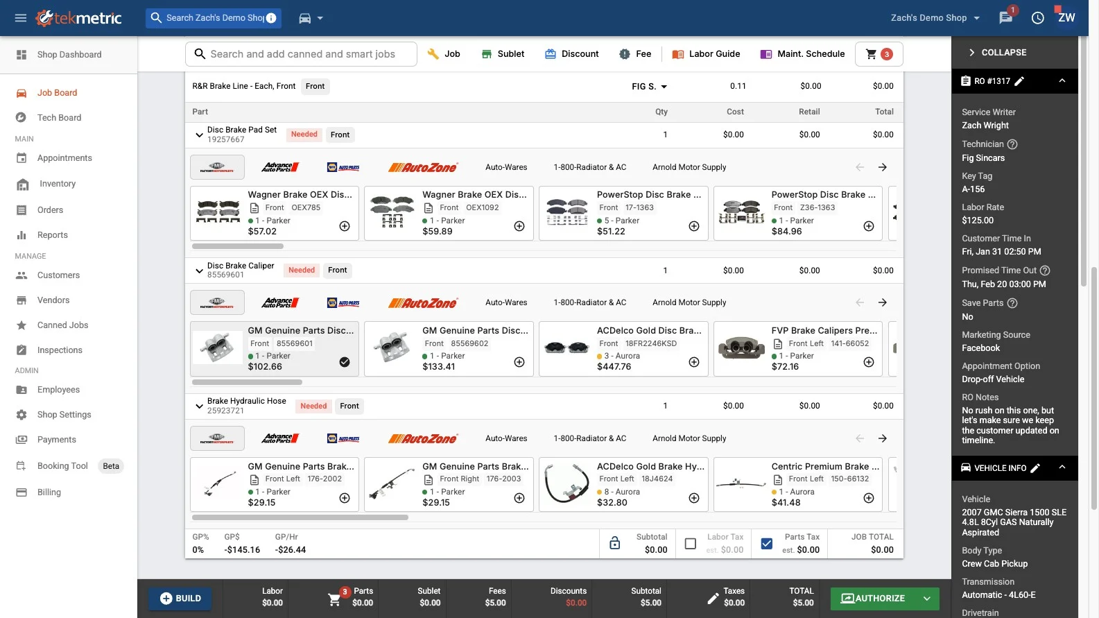Add PowerStop Z36-1363 pad to cart
Image resolution: width=1099 pixels, height=618 pixels.
click(x=869, y=226)
